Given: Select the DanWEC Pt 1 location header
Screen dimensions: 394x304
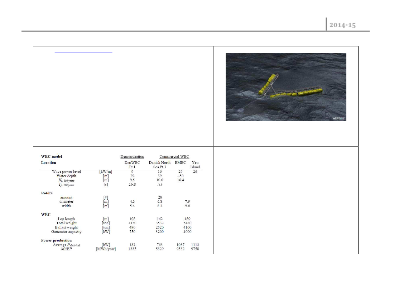Looking at the screenshot, I should (132, 165).
